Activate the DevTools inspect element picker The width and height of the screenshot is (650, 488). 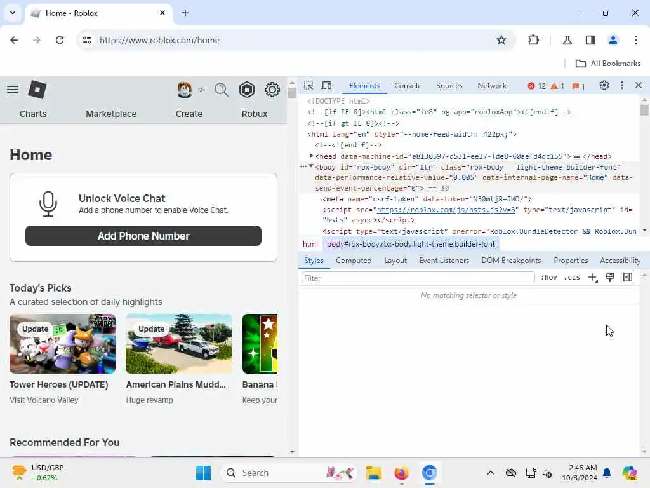click(x=308, y=86)
